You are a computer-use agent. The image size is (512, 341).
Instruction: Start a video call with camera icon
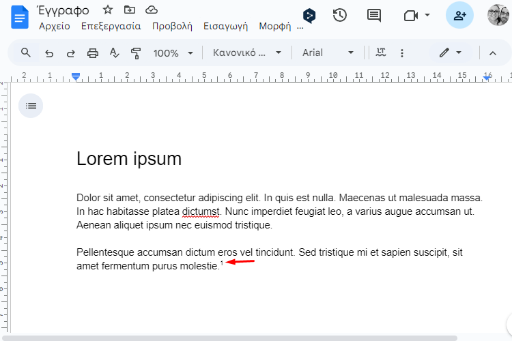411,15
